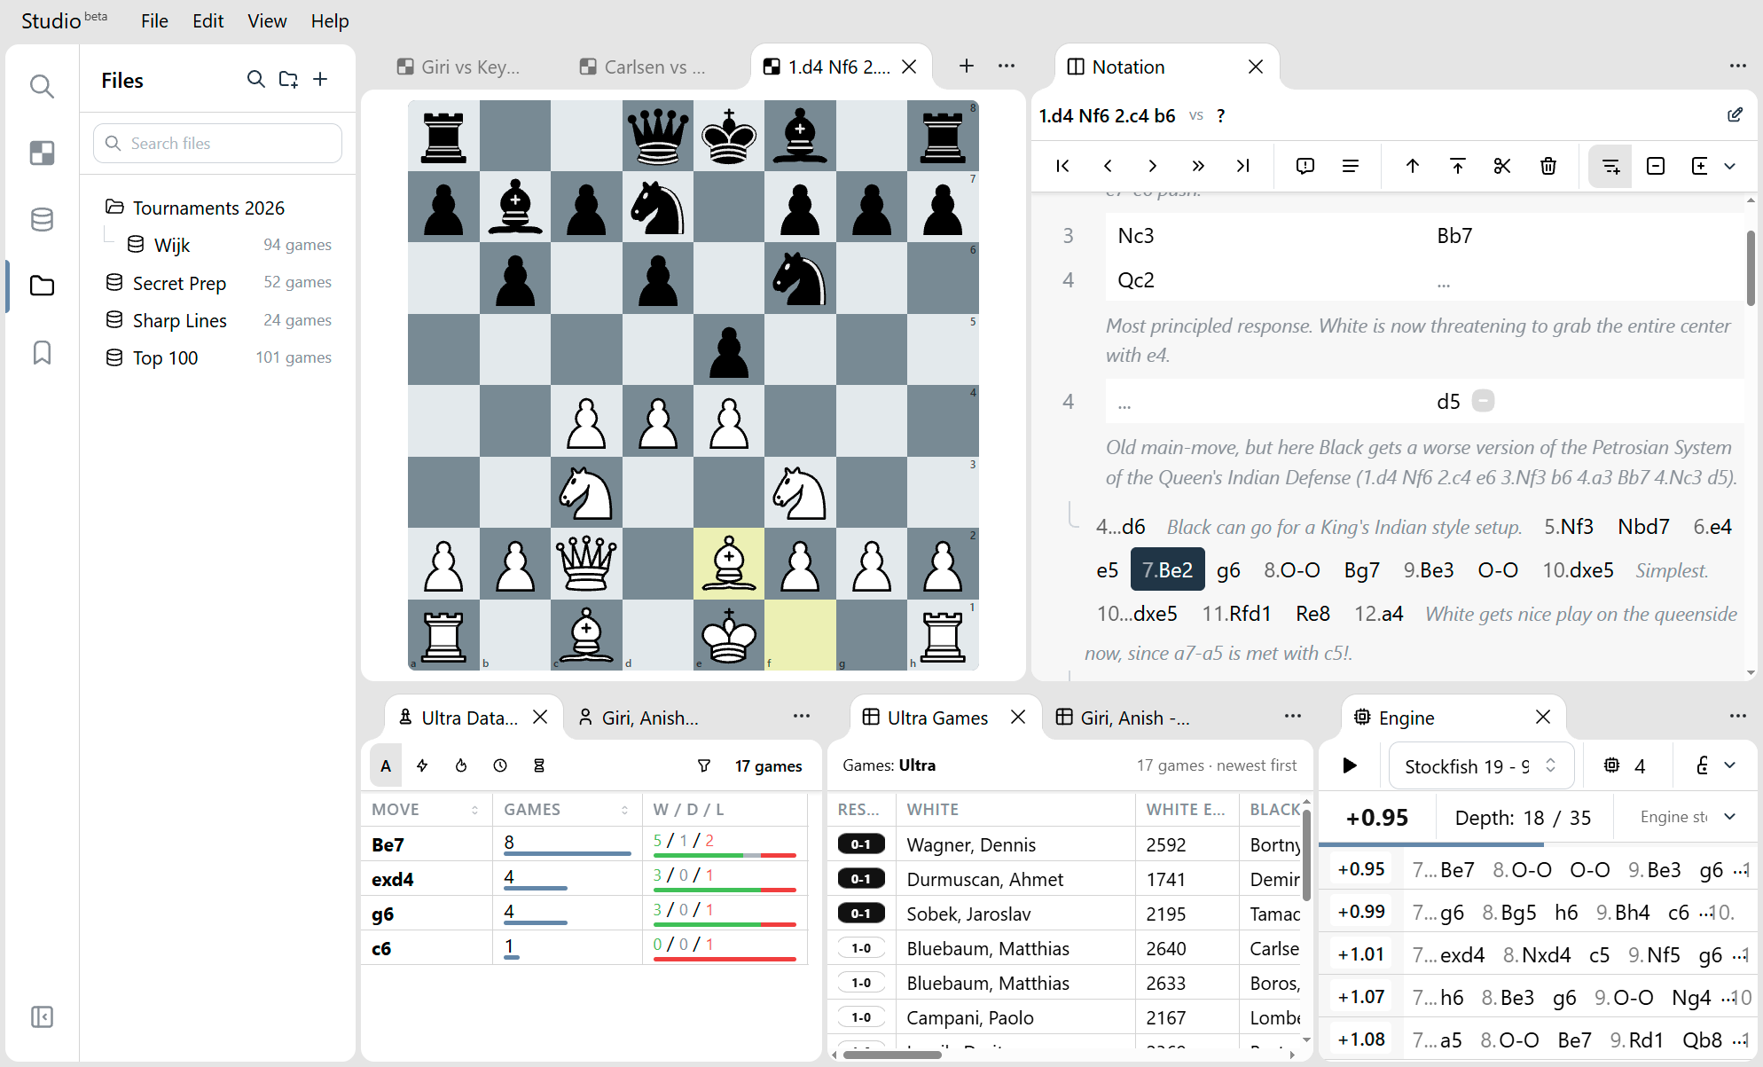Open the Sharp Lines database

218,320
